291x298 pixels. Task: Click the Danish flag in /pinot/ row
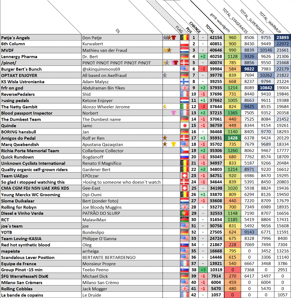(185, 62)
